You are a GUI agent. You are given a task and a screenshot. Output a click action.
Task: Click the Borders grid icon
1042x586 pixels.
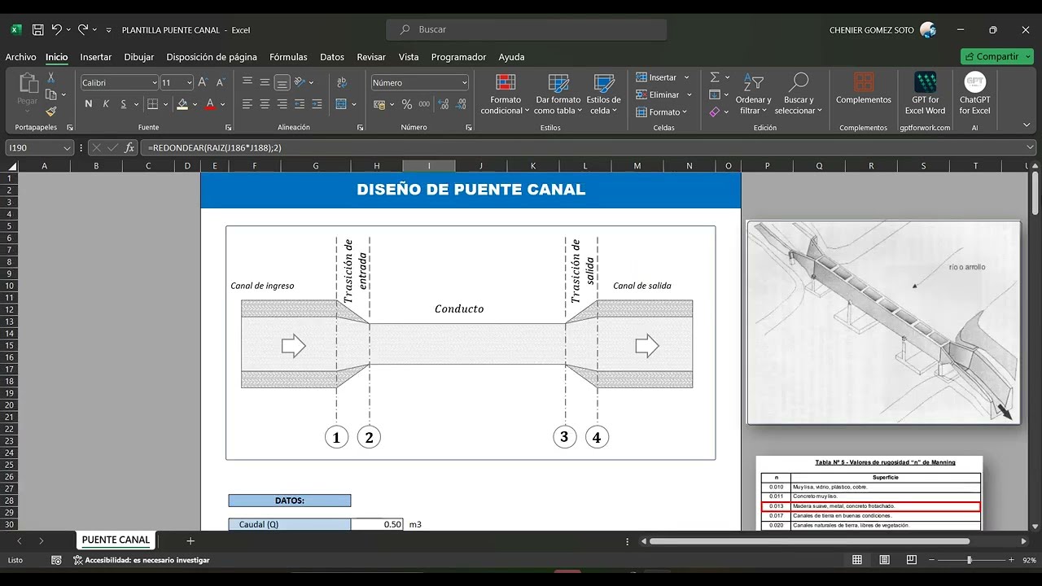[x=151, y=104]
